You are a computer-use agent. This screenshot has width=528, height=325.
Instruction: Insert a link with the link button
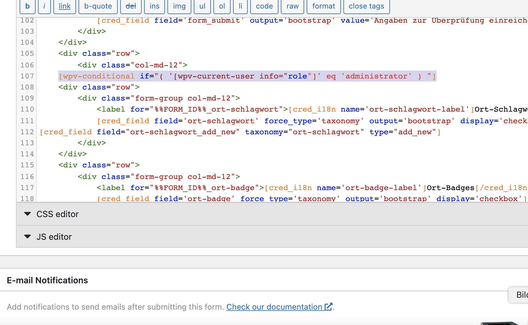click(65, 6)
